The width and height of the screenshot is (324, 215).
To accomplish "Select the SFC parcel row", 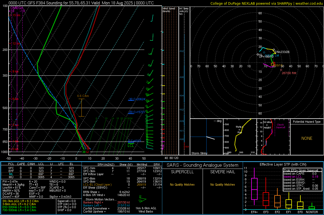I will 41,168.
